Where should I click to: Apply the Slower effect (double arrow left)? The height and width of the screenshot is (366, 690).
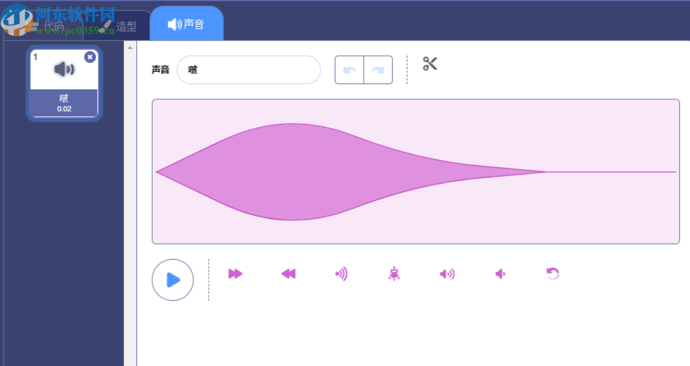click(289, 274)
